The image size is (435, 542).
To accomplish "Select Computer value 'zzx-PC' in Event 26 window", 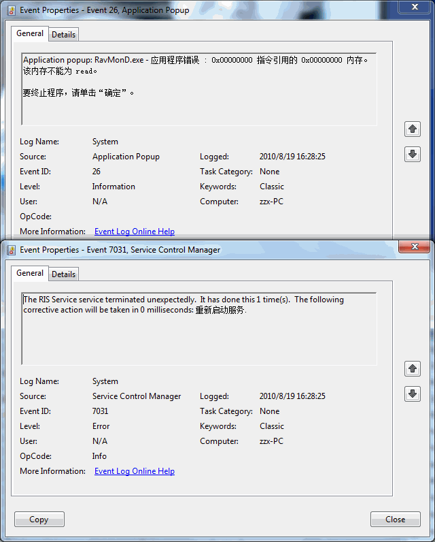I will click(271, 202).
